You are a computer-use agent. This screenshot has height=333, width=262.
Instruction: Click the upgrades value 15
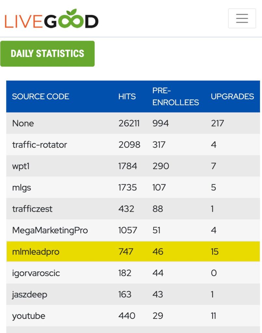pyautogui.click(x=214, y=252)
